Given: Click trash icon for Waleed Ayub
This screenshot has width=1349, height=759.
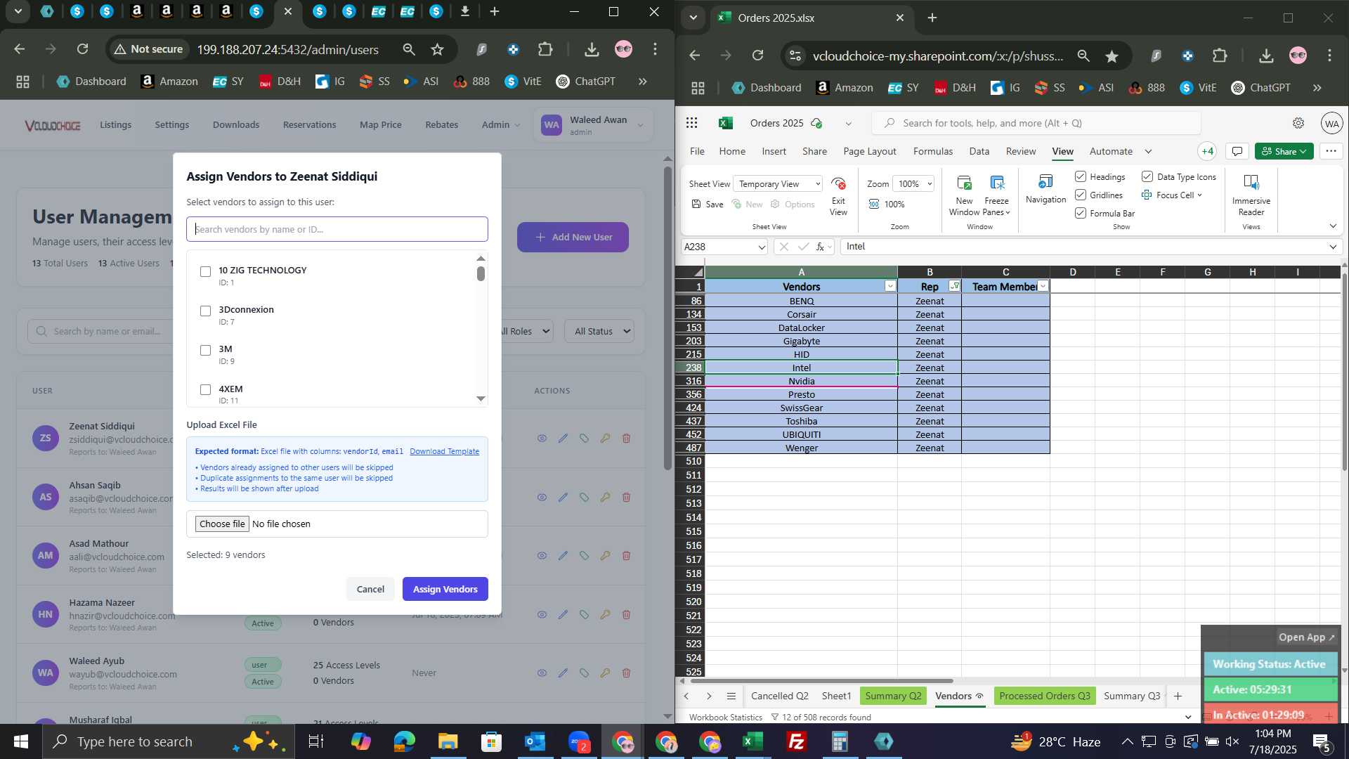Looking at the screenshot, I should tap(626, 673).
